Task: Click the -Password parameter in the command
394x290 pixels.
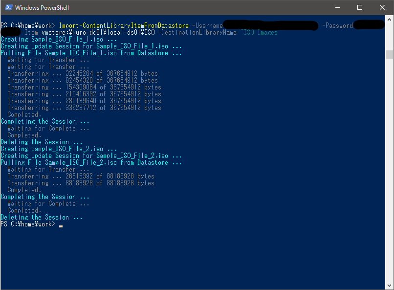Action: tap(338, 25)
